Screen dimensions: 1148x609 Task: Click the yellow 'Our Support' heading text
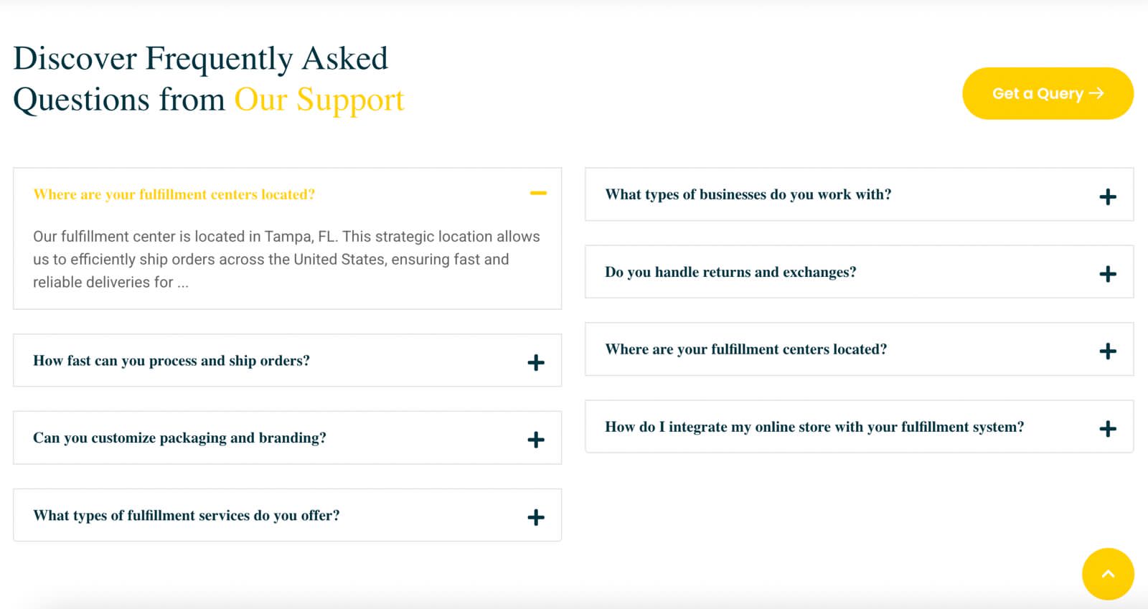click(319, 100)
